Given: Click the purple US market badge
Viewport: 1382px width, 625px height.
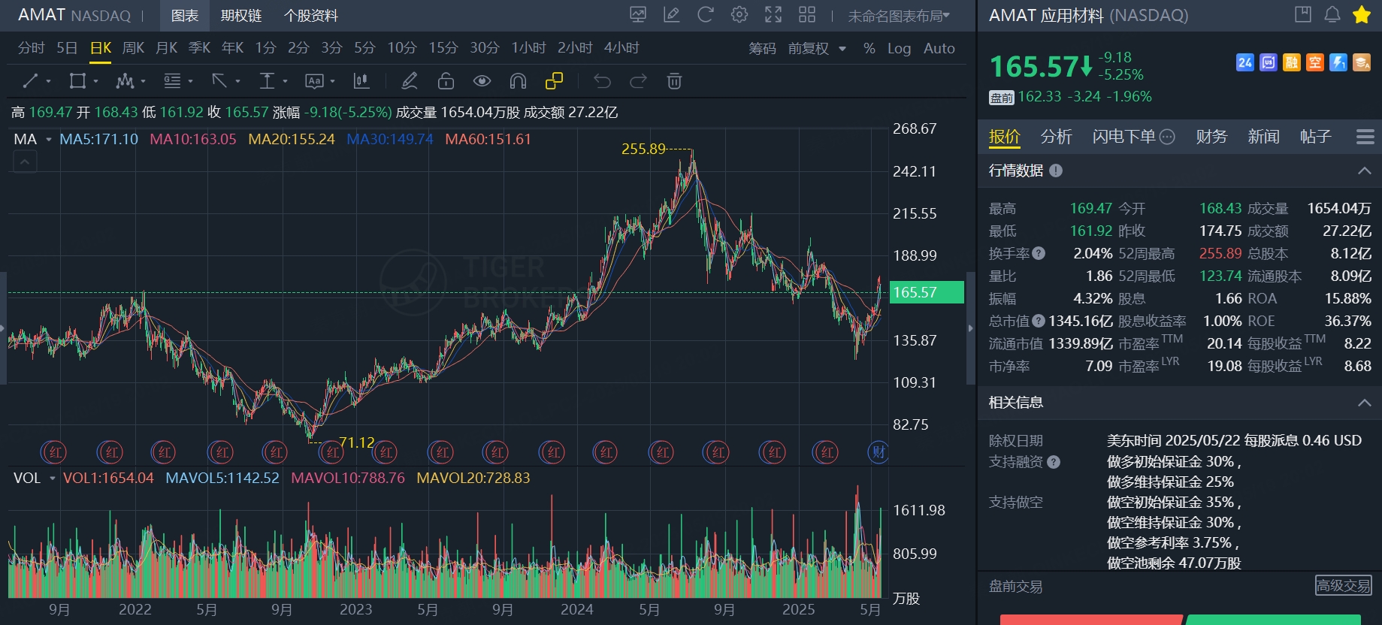Looking at the screenshot, I should coord(1269,62).
